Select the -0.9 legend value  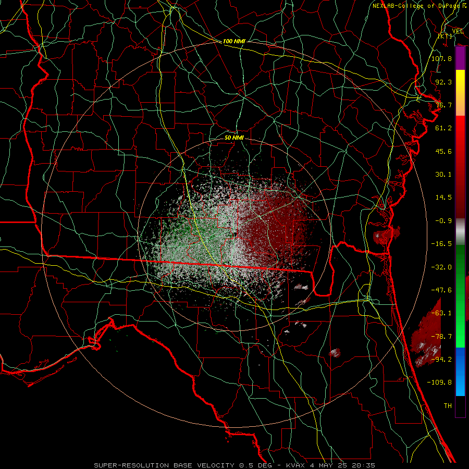443,221
